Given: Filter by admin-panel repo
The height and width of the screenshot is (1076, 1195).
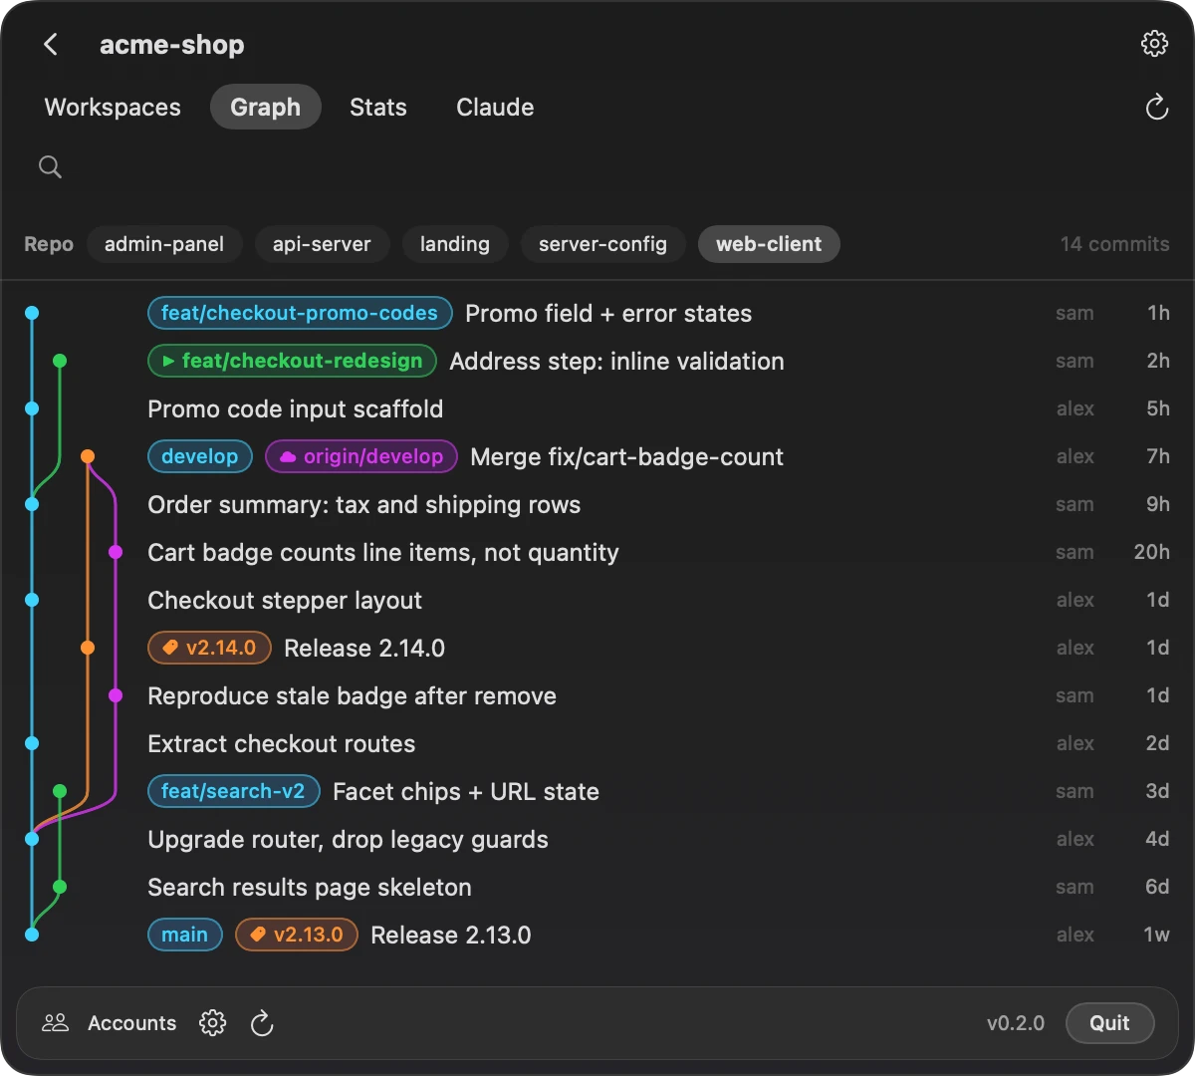Looking at the screenshot, I should tap(164, 244).
